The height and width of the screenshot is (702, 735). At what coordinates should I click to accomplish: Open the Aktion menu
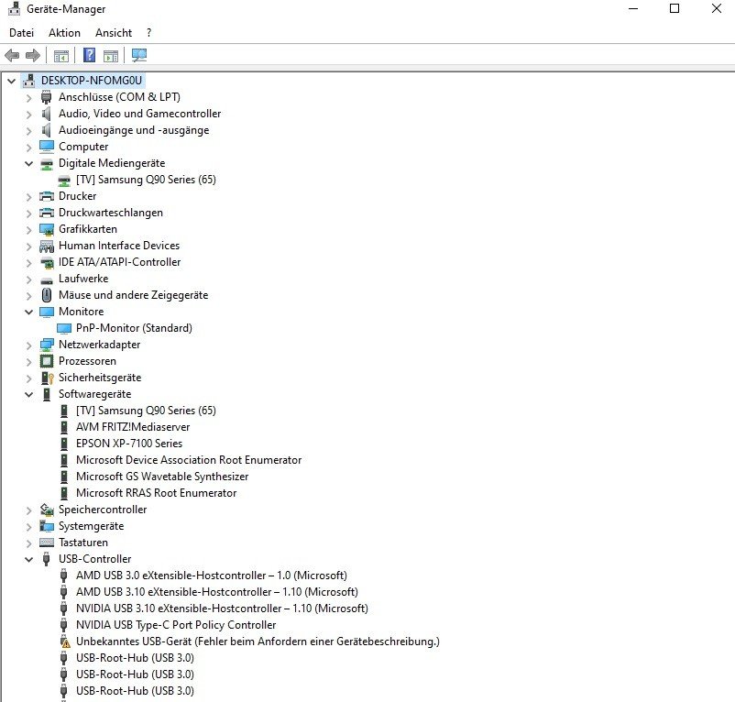(64, 33)
